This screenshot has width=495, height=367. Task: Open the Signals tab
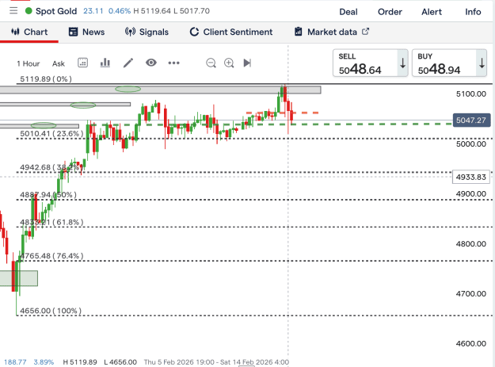tap(147, 32)
